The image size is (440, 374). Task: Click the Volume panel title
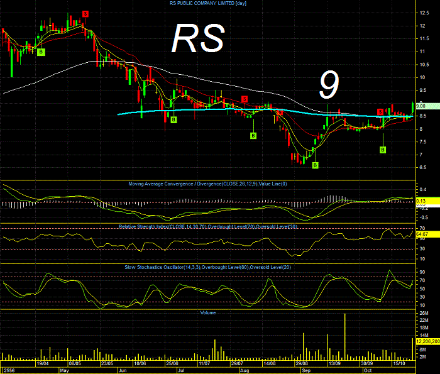(208, 312)
